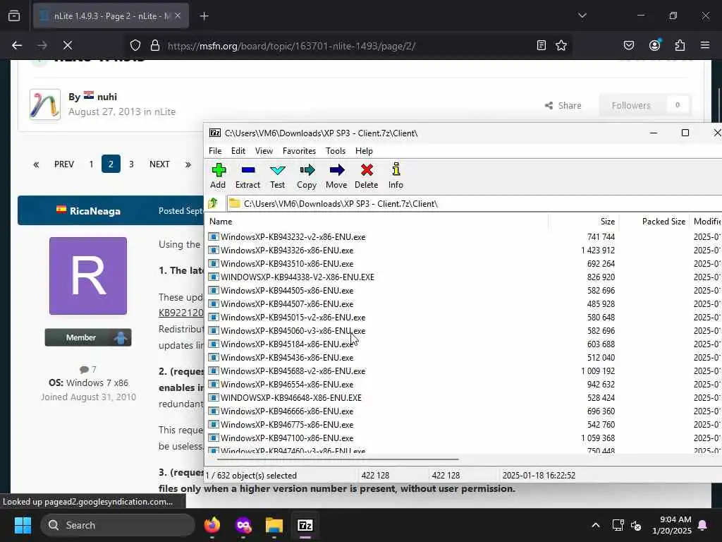Open a new Firefox tab

click(x=204, y=16)
